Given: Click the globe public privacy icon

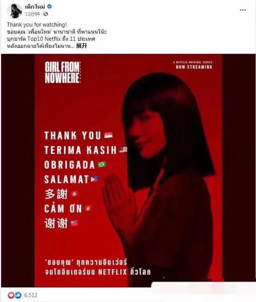Looking at the screenshot, I should coord(46,14).
